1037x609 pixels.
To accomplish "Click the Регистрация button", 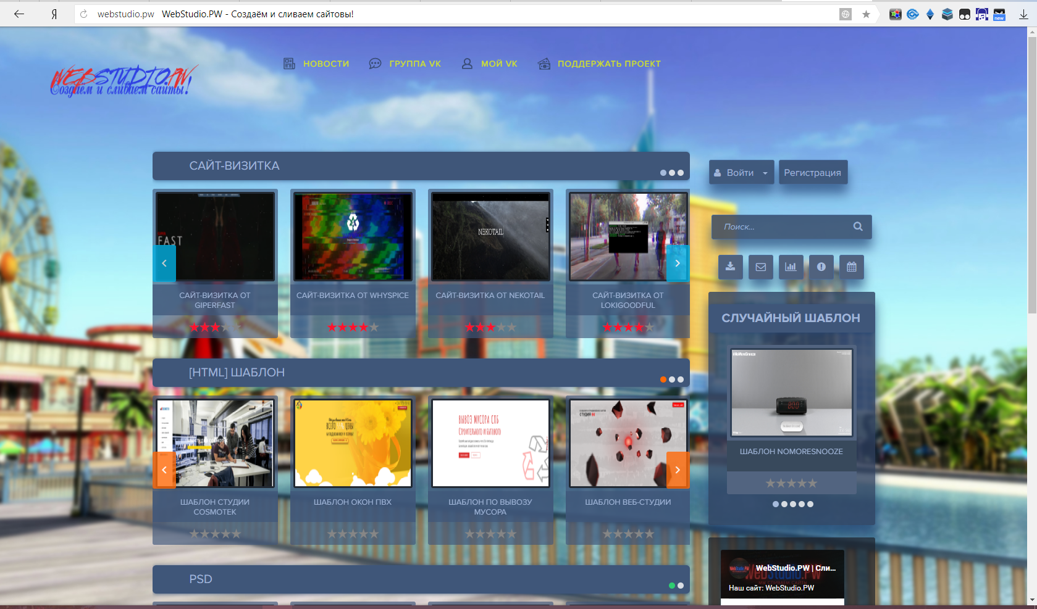I will coord(813,173).
